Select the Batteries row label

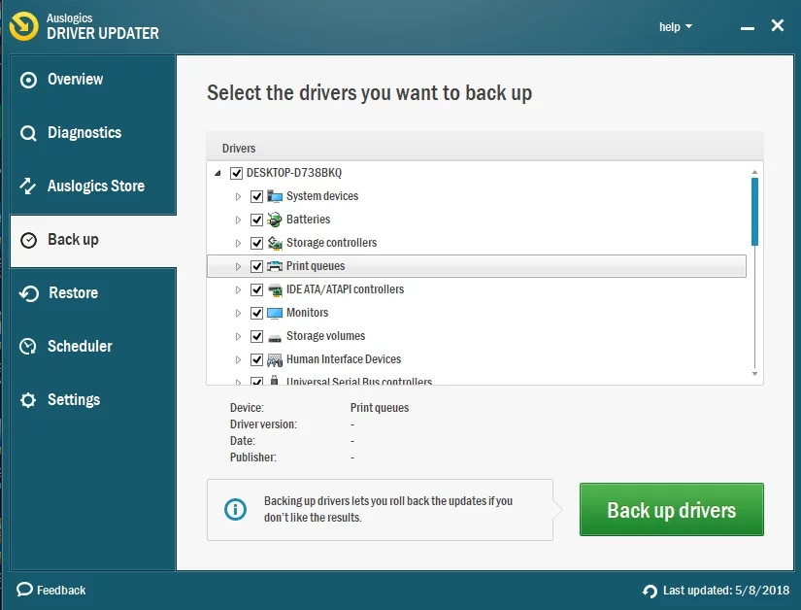[308, 220]
